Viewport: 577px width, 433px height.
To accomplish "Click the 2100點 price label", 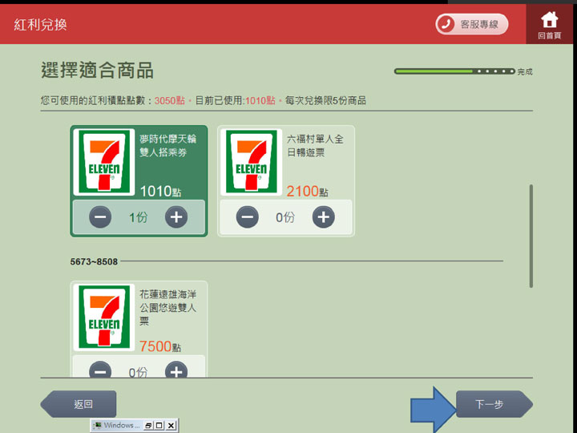I will point(307,192).
